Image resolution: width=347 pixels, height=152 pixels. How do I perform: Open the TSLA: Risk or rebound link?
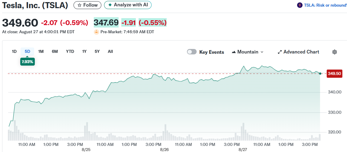point(325,5)
